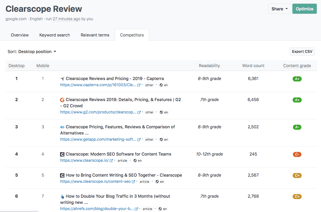Image resolution: width=321 pixels, height=212 pixels.
Task: Open the Relevant terms tab
Action: (x=95, y=35)
